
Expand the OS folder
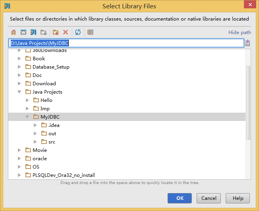(x=19, y=167)
